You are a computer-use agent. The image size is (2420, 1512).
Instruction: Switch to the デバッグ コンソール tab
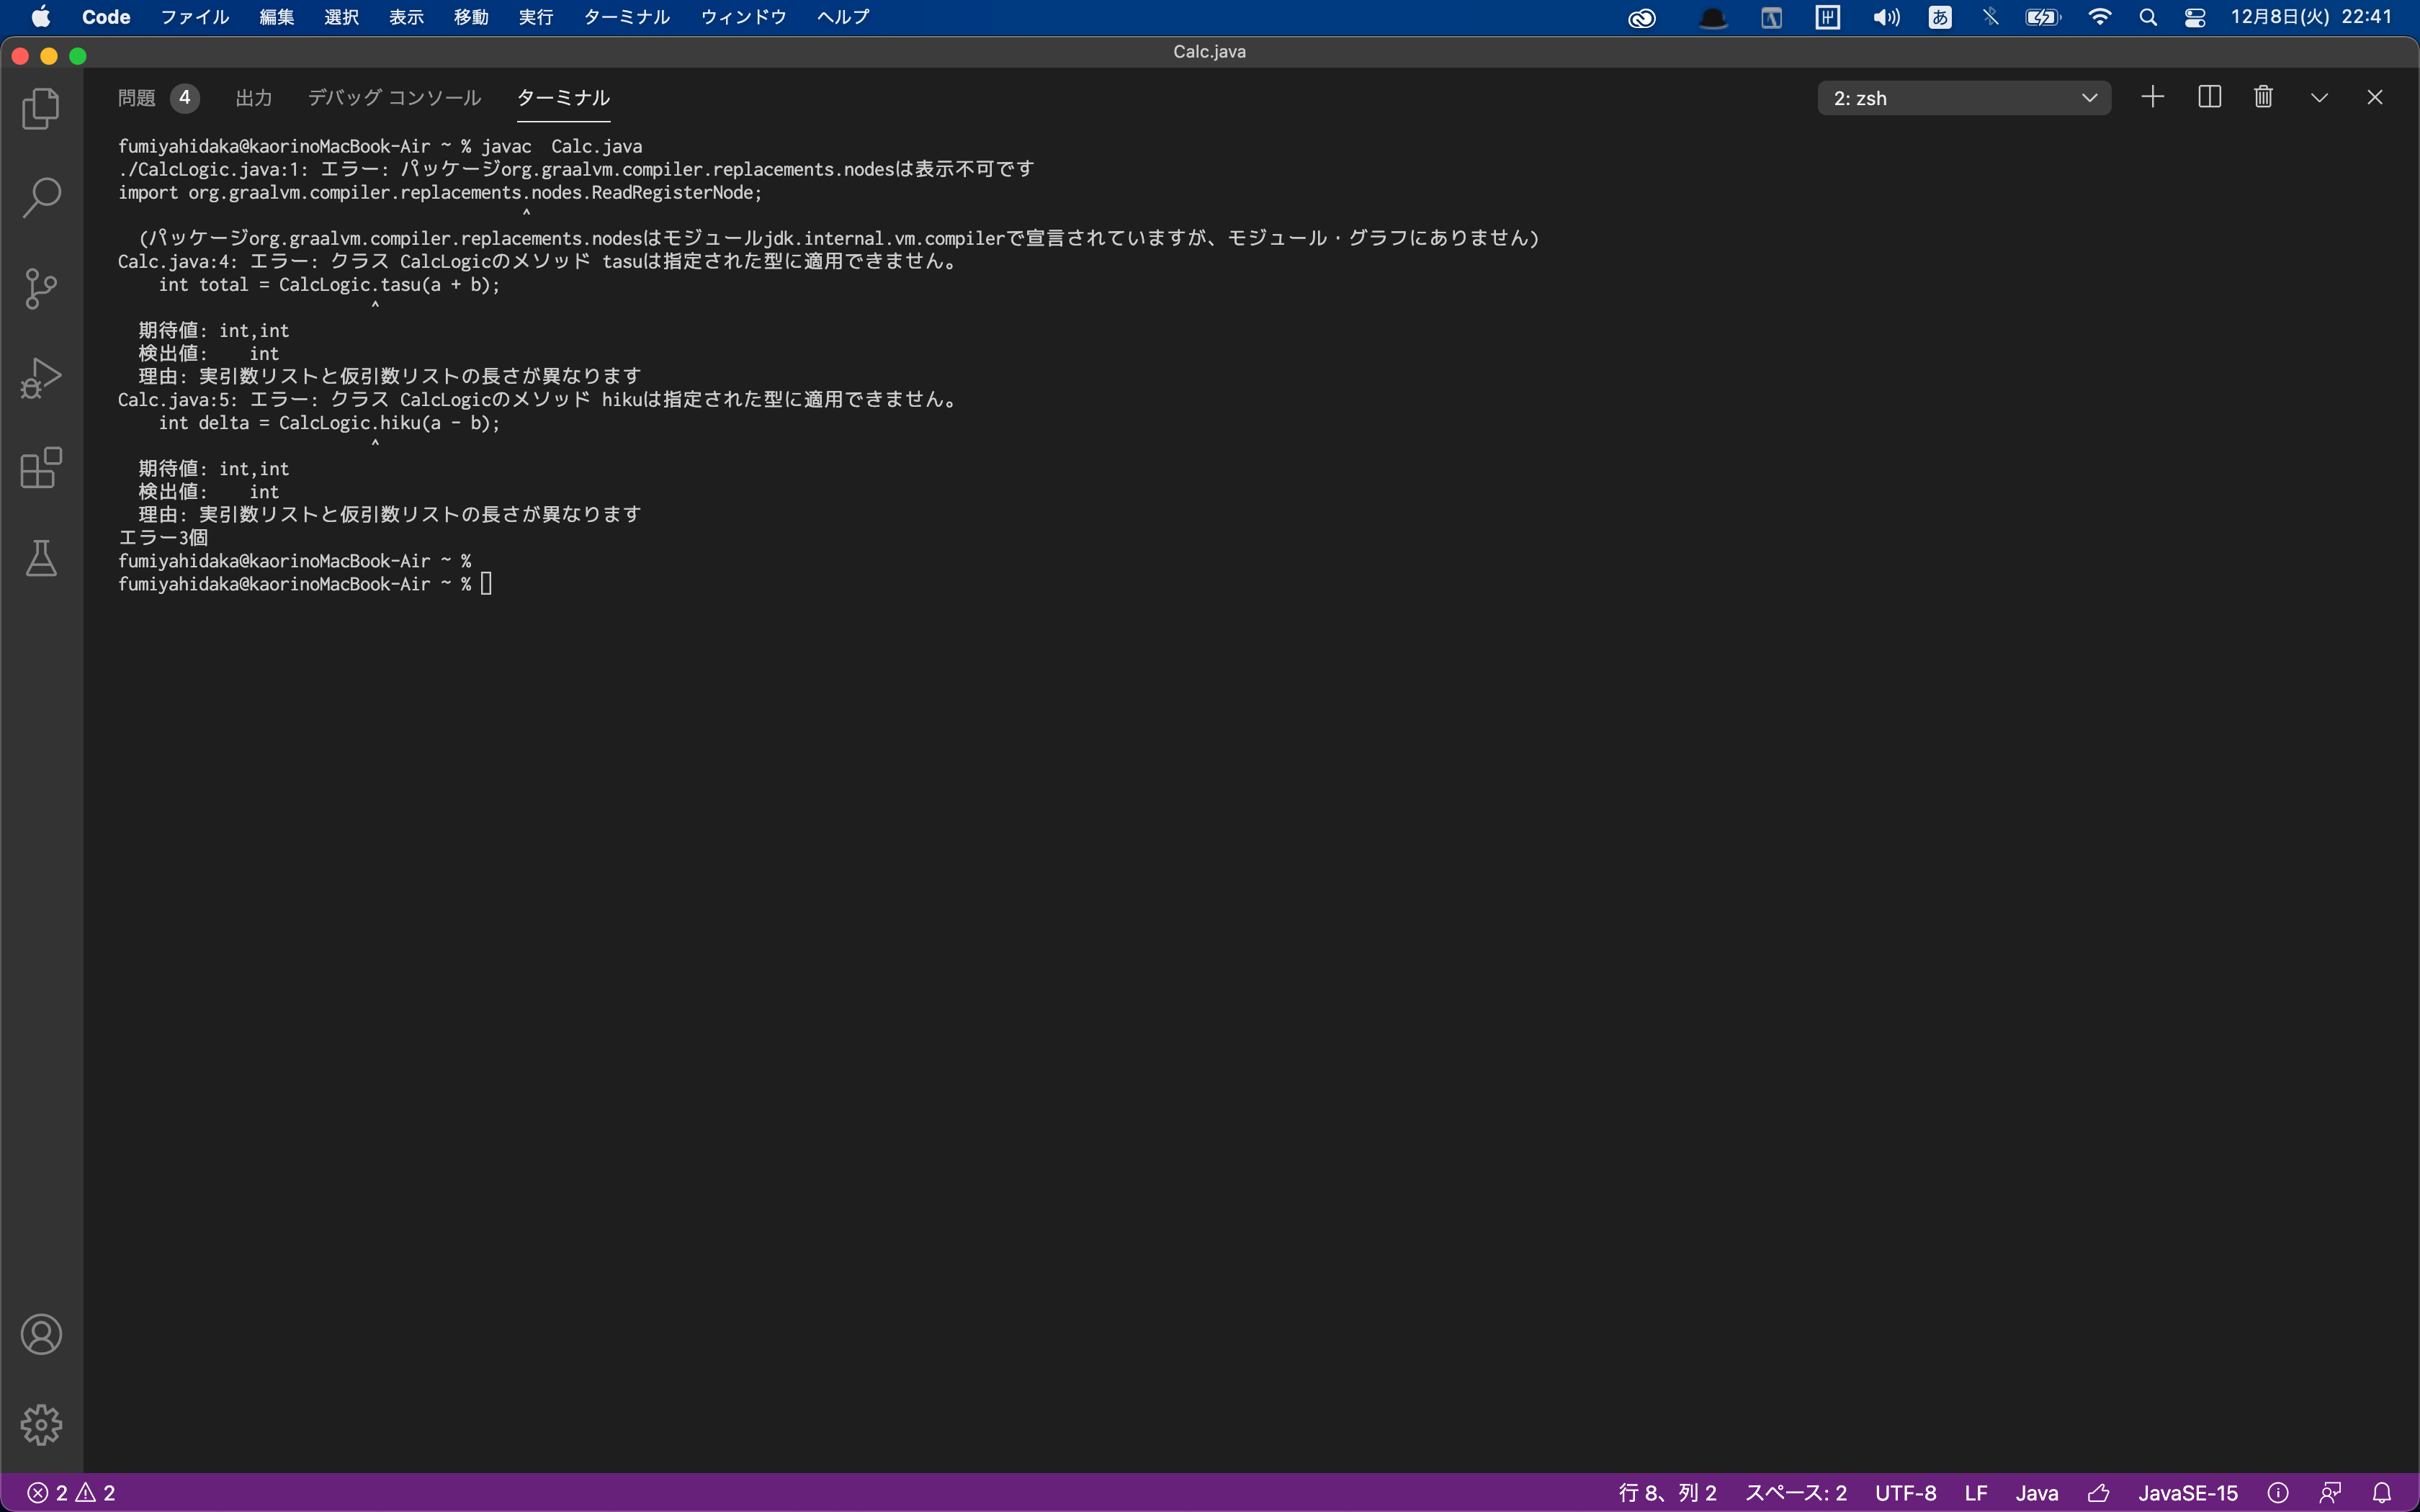[x=394, y=98]
